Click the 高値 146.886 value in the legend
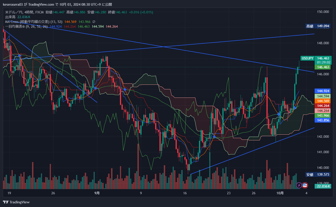The width and height of the screenshot is (336, 207). tap(76, 12)
